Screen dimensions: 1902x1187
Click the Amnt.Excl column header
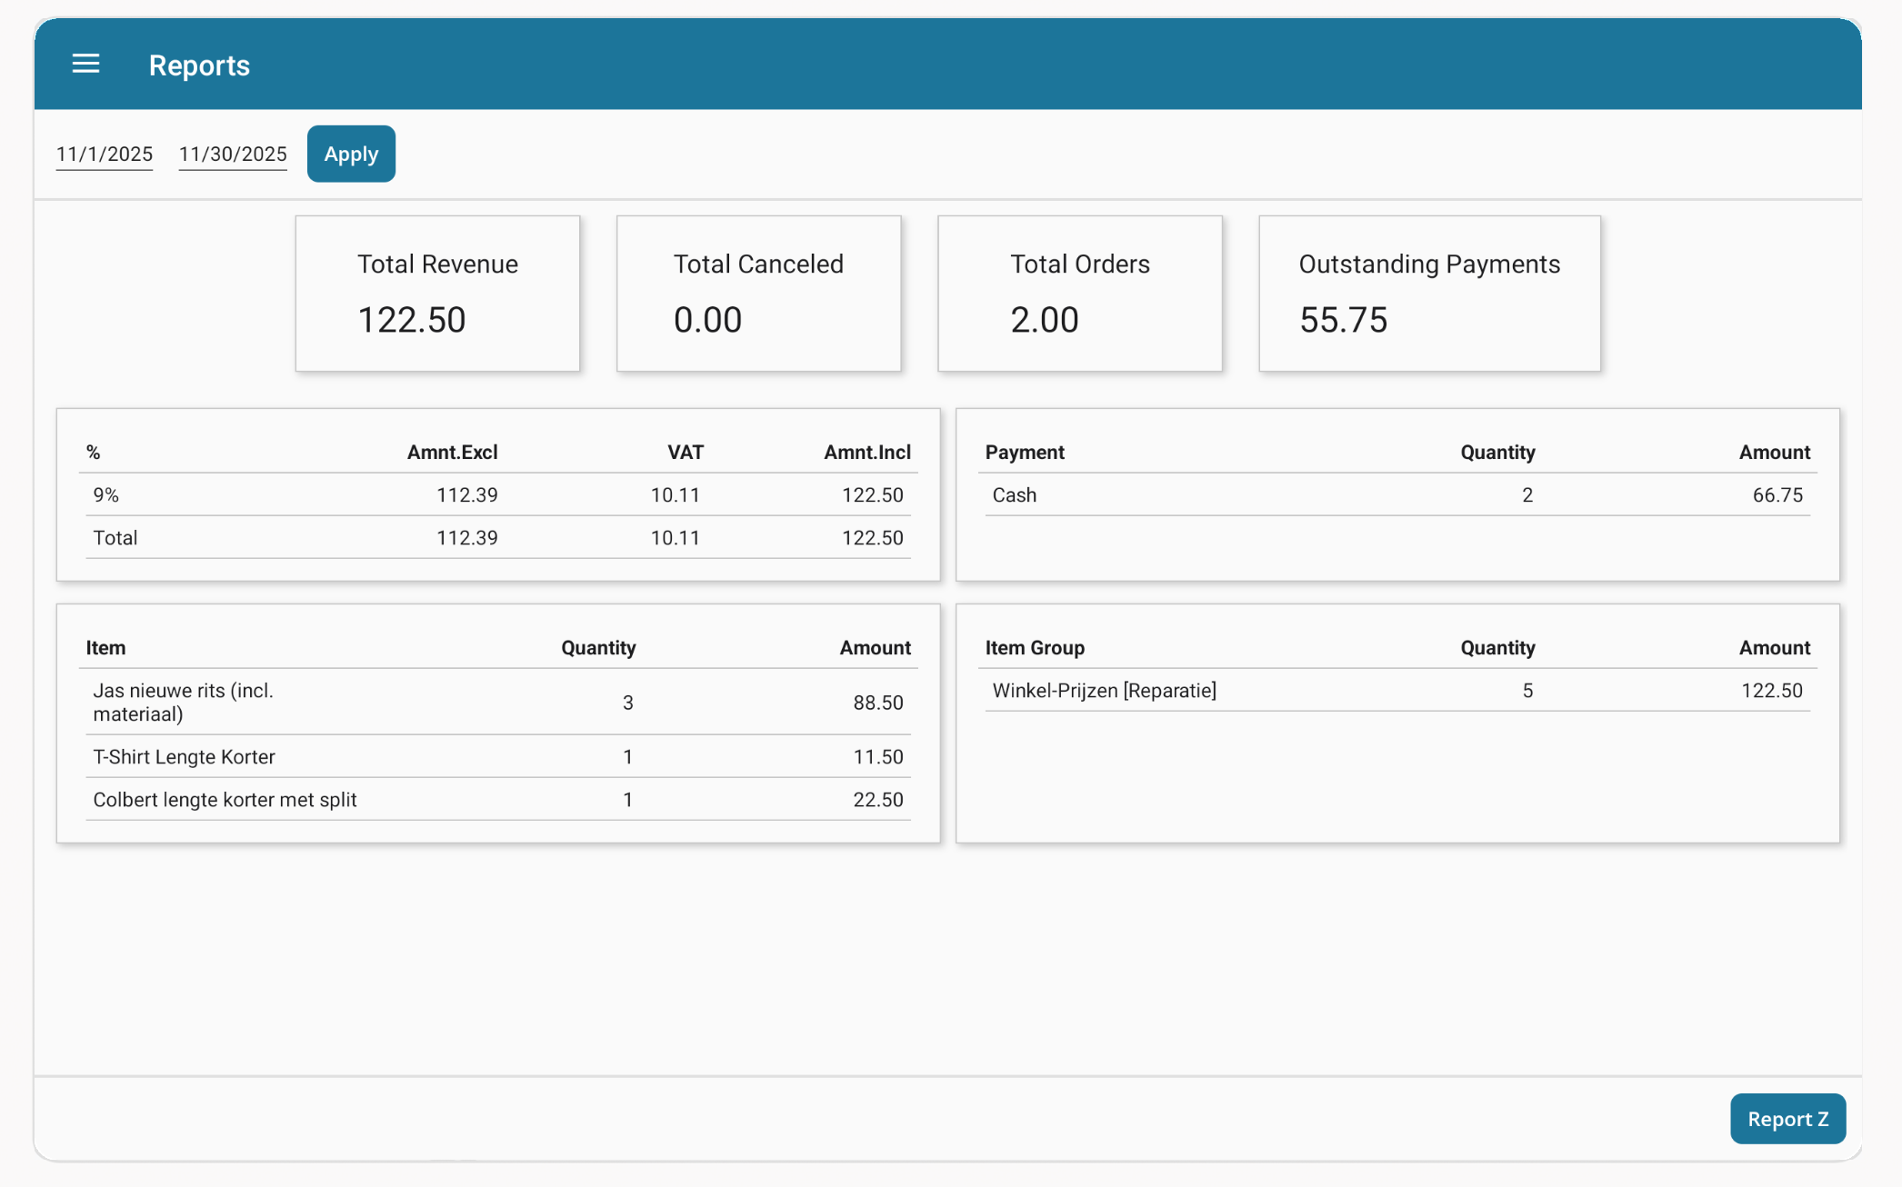452,452
